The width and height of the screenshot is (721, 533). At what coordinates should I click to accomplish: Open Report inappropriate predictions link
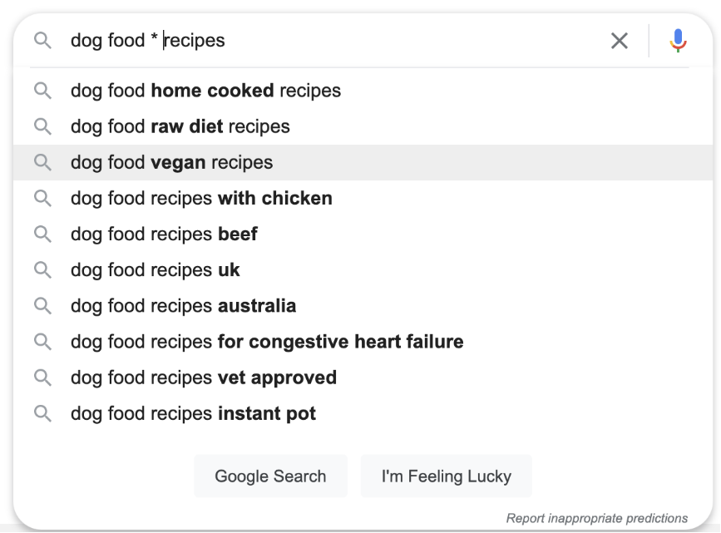tap(596, 518)
